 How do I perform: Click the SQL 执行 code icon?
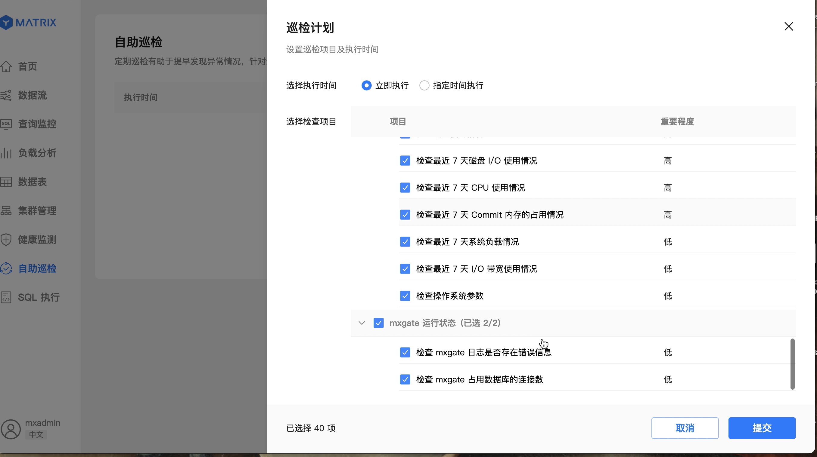(x=6, y=297)
